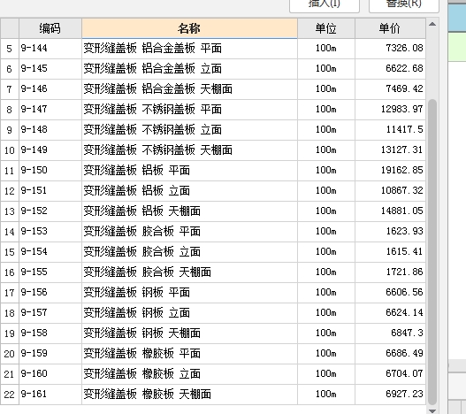Screen dimensions: 466x414
Task: Click the vertical scrollbar thumb
Action: click(432, 252)
